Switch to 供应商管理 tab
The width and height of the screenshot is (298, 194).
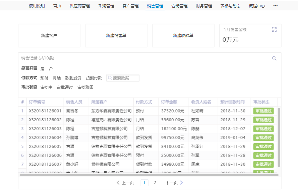(80, 6)
